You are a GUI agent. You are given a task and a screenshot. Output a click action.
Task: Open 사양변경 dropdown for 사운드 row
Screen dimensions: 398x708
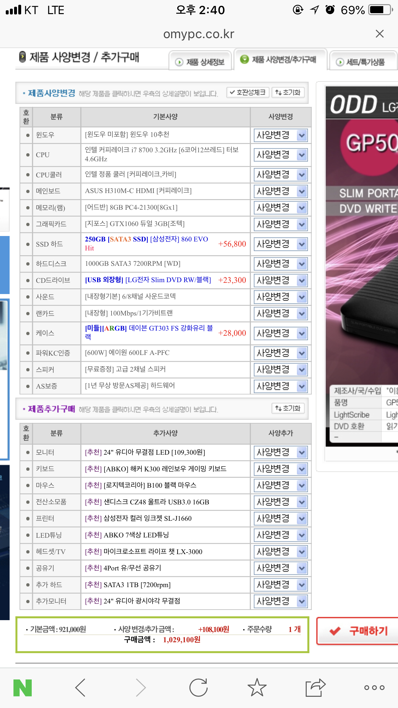tap(281, 297)
